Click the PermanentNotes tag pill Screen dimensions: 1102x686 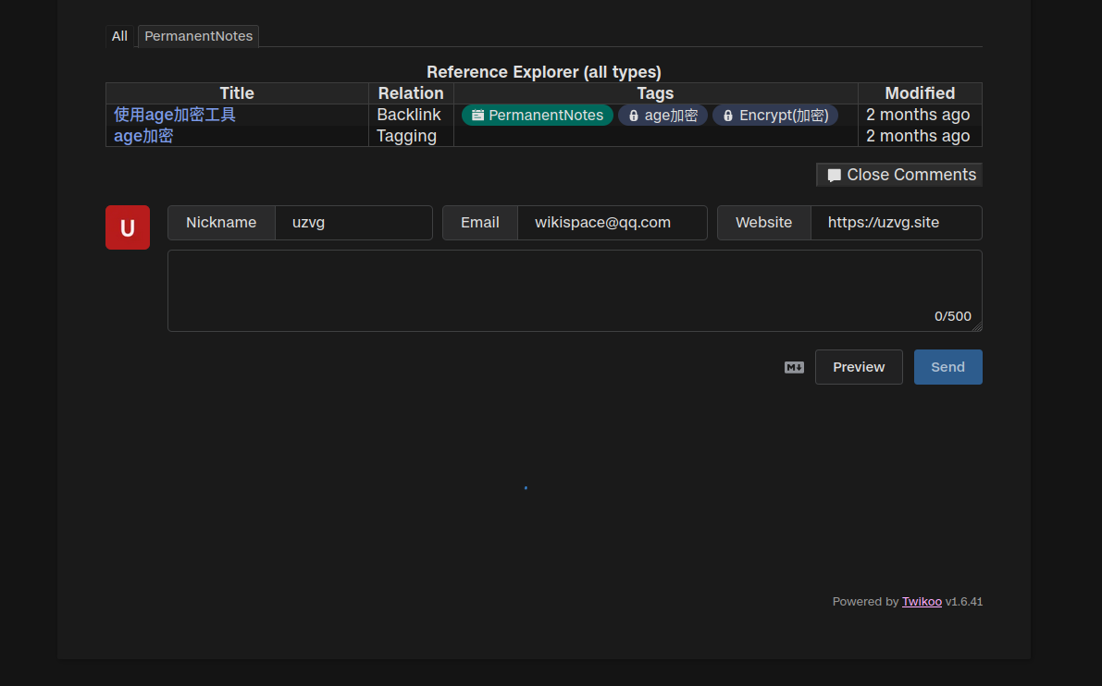(537, 116)
